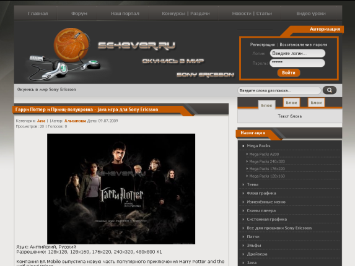Open the Java category link in post meta
This screenshot has height=266, width=355.
(x=41, y=121)
